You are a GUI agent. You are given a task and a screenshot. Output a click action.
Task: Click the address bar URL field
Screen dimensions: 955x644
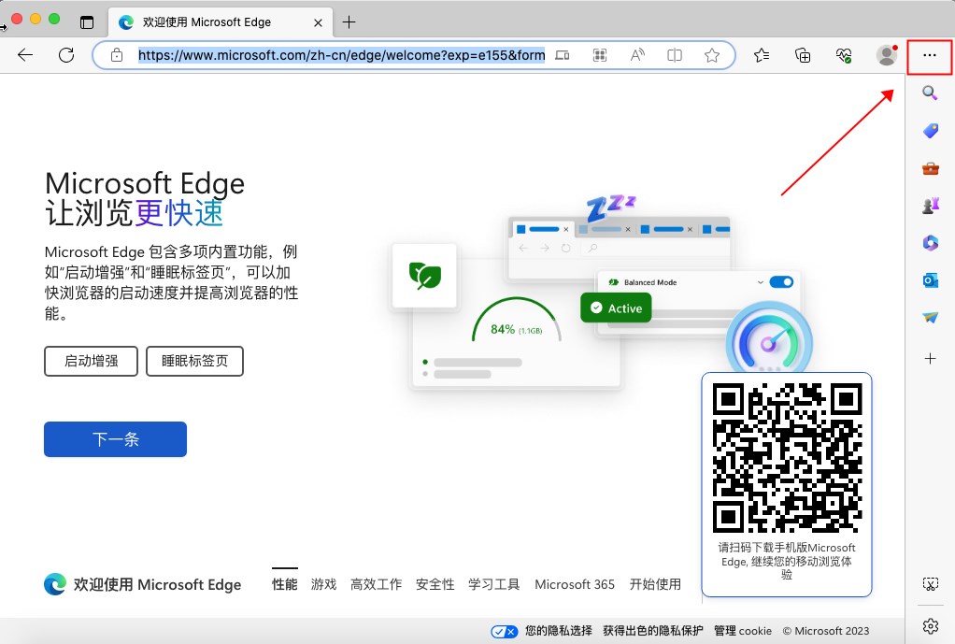coord(341,55)
